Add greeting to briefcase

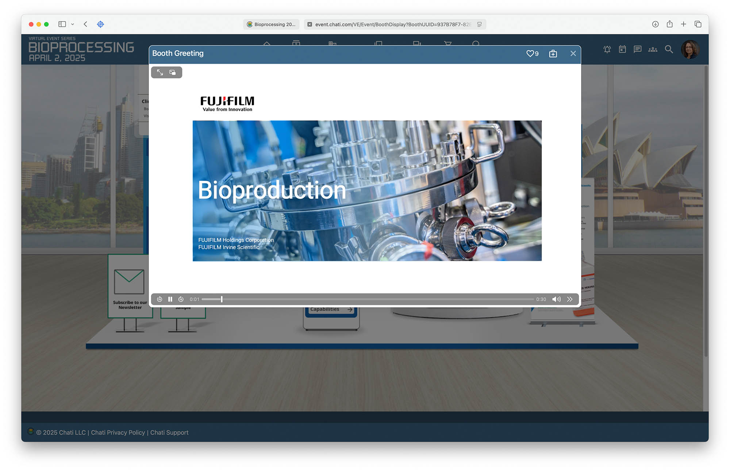tap(553, 54)
